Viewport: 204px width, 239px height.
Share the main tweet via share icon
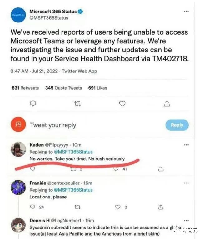pos(167,104)
